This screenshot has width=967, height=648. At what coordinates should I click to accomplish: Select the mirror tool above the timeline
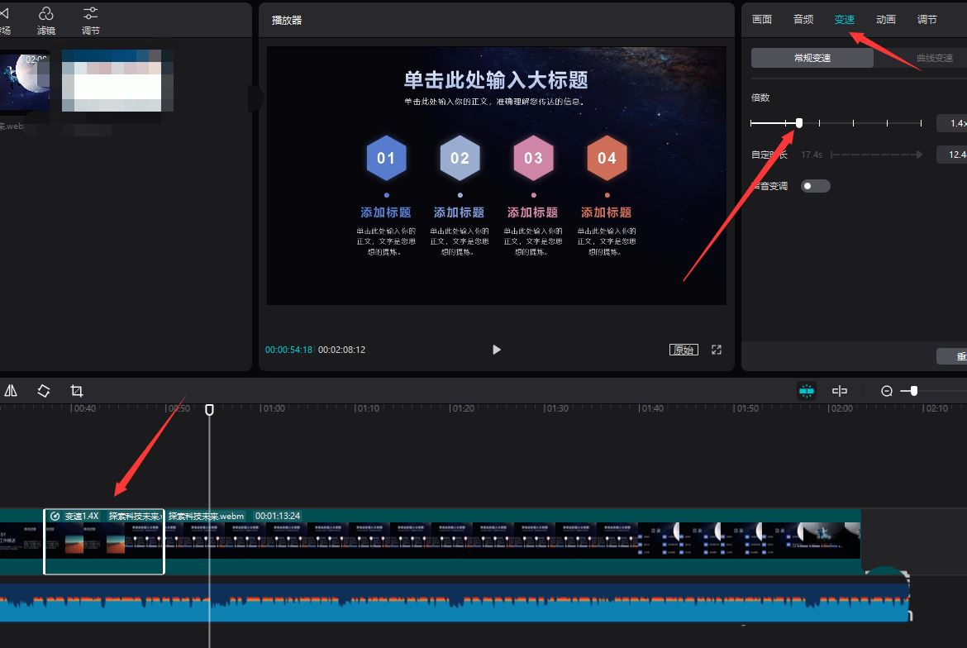coord(11,390)
